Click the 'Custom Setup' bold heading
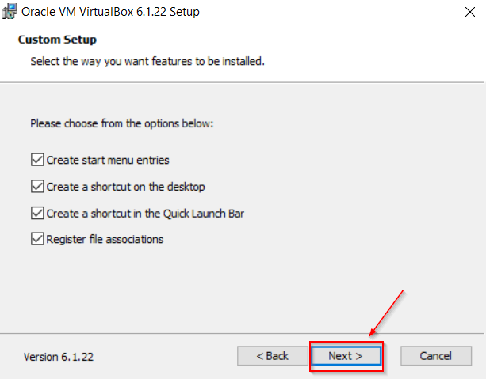 point(56,39)
